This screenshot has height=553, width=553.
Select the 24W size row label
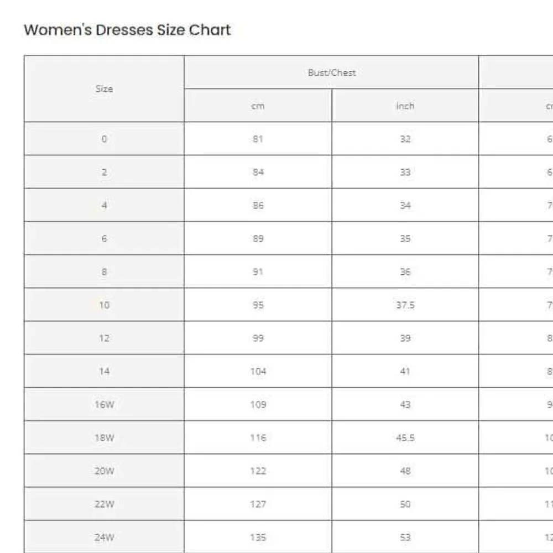coord(104,537)
